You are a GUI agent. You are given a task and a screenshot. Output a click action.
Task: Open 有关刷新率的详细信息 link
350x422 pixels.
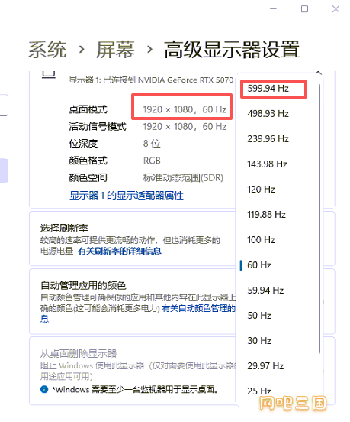(120, 251)
